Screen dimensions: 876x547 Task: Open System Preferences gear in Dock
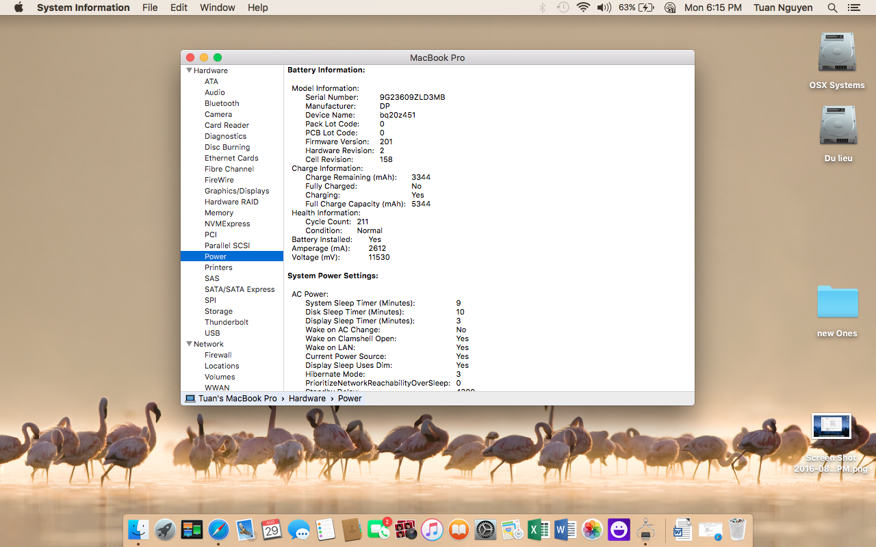coord(485,529)
